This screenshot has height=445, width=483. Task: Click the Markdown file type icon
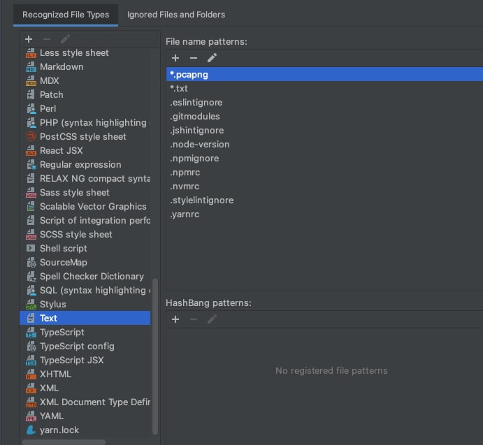click(31, 67)
